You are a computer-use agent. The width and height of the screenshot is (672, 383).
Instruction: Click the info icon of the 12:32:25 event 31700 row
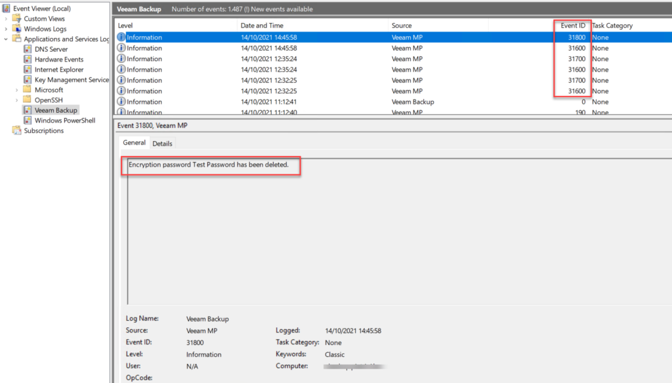pyautogui.click(x=121, y=80)
